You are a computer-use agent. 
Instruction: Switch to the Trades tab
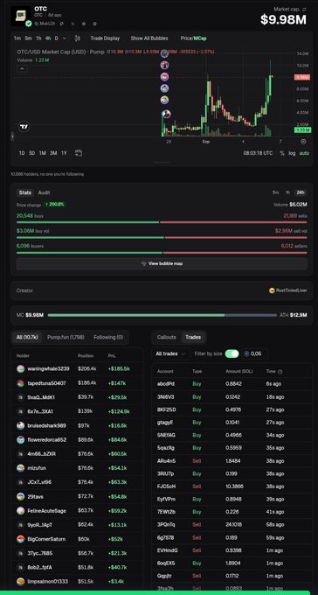pyautogui.click(x=193, y=337)
